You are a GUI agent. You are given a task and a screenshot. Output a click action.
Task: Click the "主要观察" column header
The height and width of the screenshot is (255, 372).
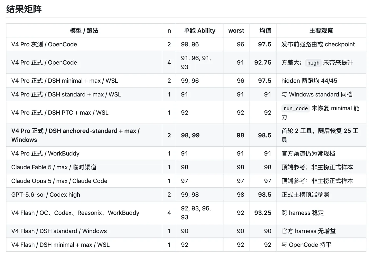pyautogui.click(x=321, y=31)
